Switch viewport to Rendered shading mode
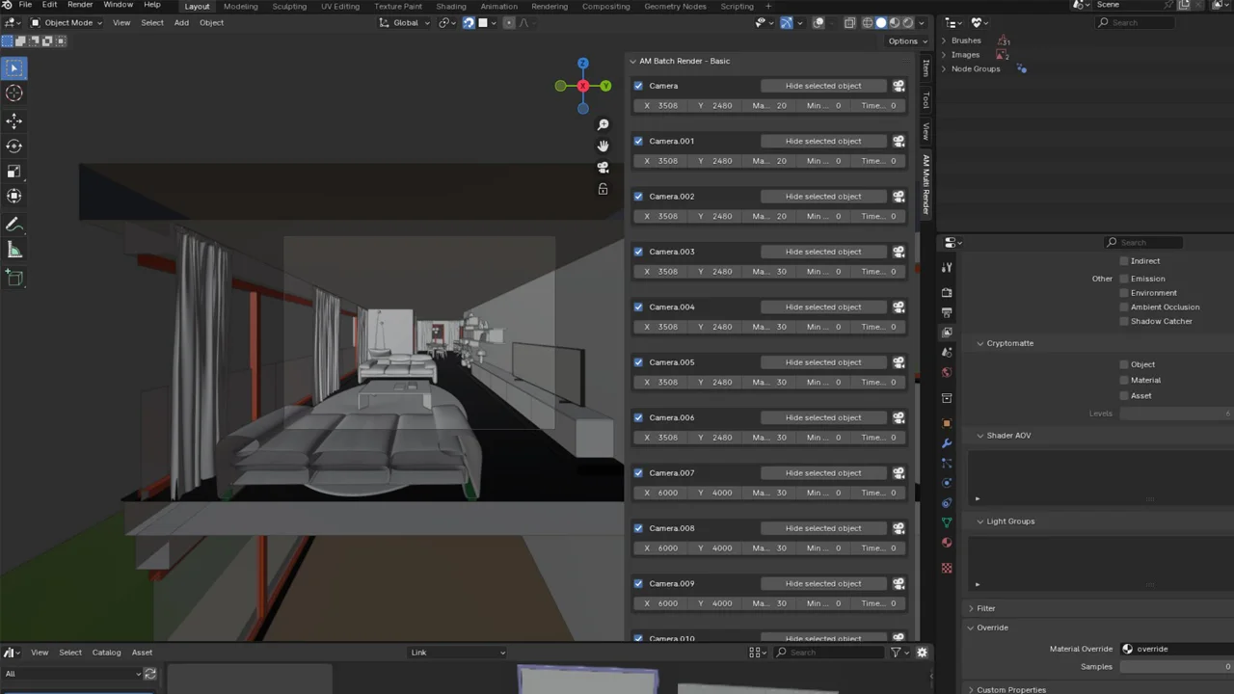Image resolution: width=1234 pixels, height=694 pixels. pos(906,22)
